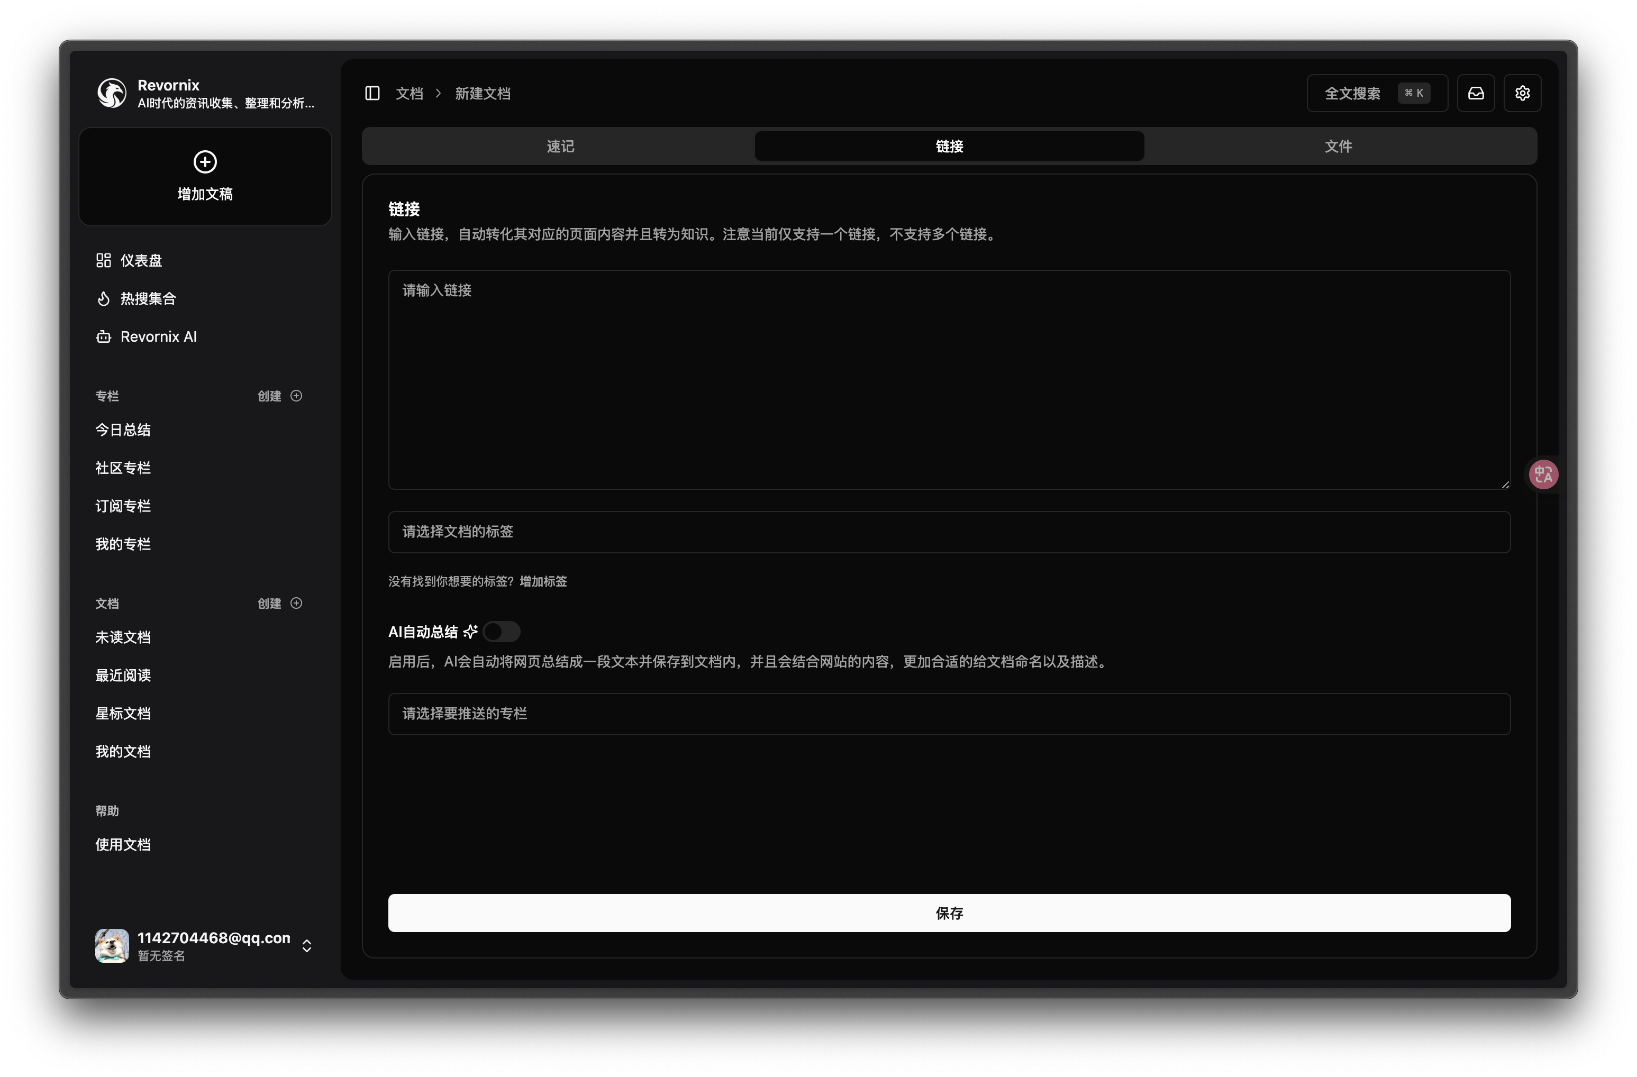Click the 保存 button

(949, 912)
